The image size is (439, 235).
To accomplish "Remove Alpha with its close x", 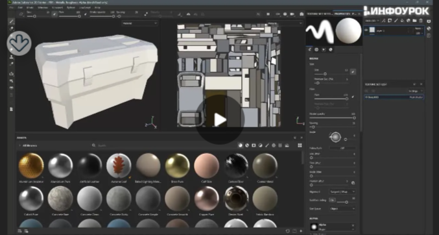I will pos(353,225).
